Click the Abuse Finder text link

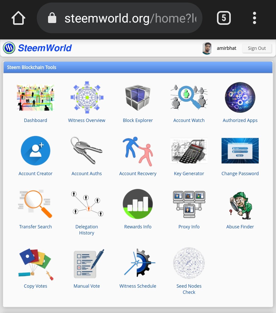[x=240, y=227]
